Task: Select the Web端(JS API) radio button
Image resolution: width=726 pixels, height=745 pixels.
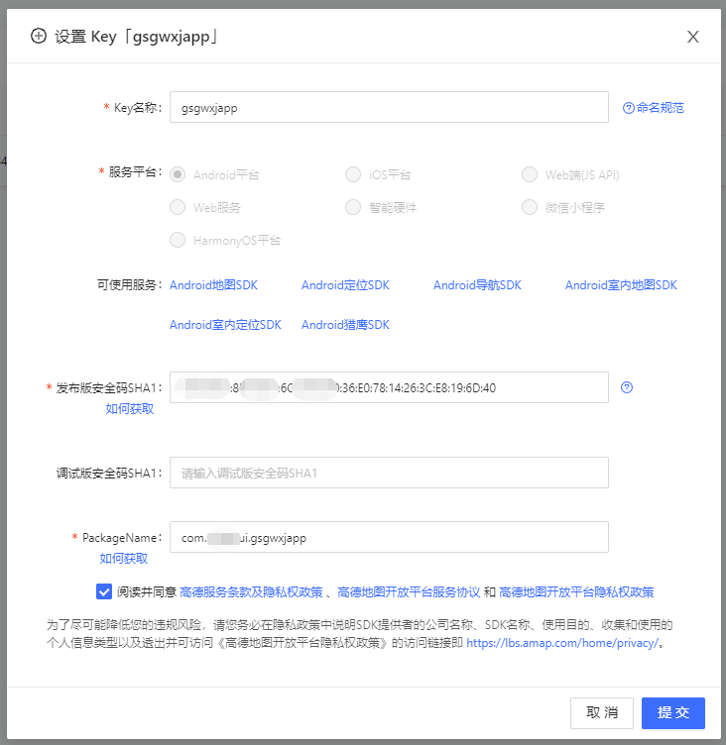Action: (530, 174)
